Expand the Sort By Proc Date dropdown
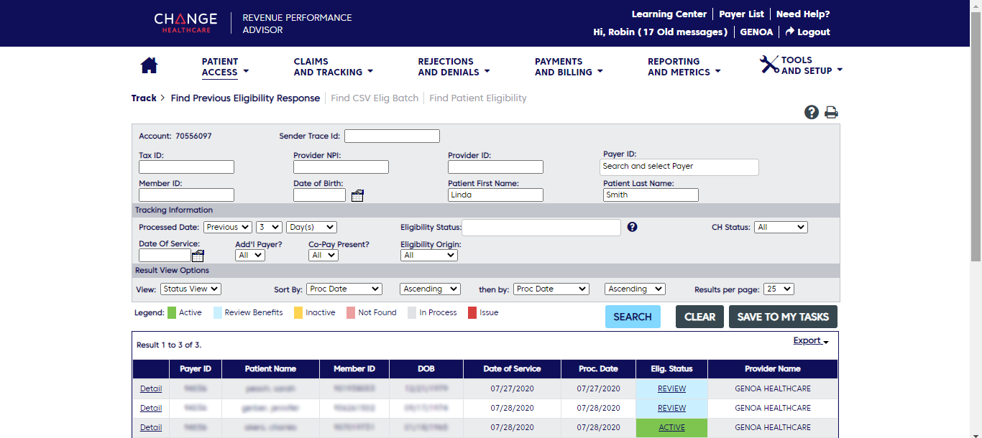This screenshot has width=982, height=438. (x=345, y=289)
